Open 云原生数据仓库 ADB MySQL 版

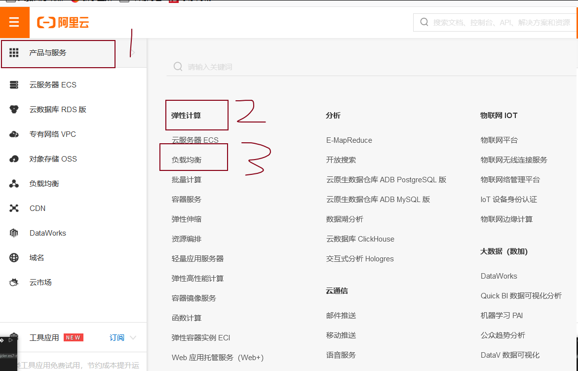coord(378,200)
